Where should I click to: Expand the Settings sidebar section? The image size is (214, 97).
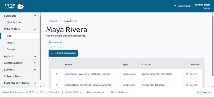click(35, 70)
